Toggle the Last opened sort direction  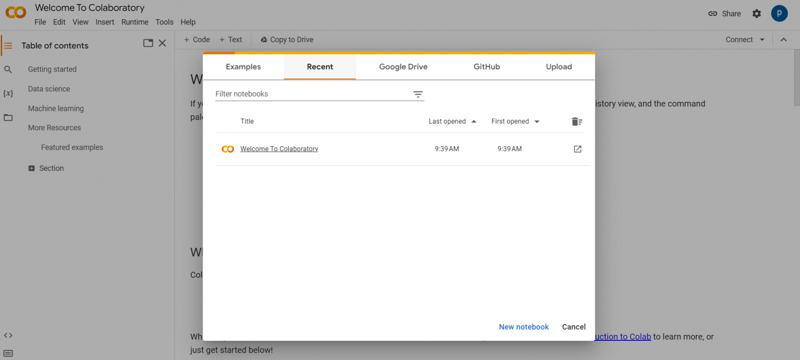pos(473,121)
